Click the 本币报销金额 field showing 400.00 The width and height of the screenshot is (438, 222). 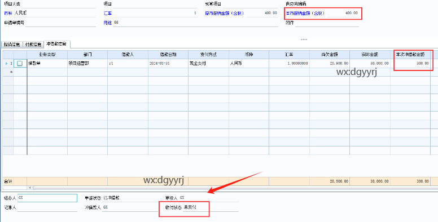point(343,13)
